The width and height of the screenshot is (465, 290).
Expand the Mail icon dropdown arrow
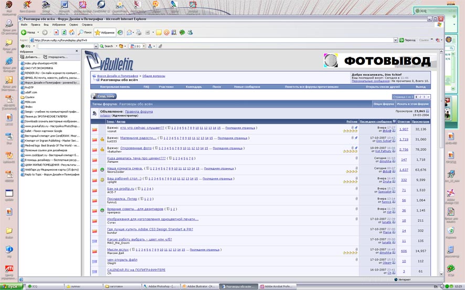click(133, 32)
